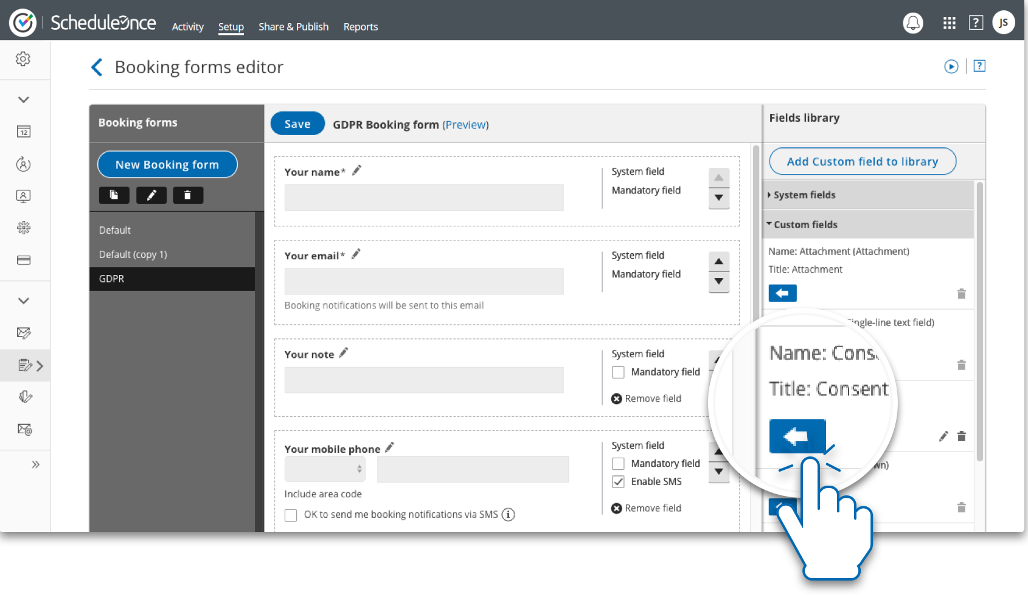Screen dimensions: 1028x597
Task: Open the mobile phone country code dropdown
Action: tap(325, 469)
